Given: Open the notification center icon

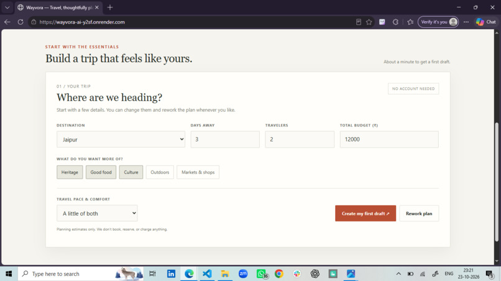Looking at the screenshot, I should (x=489, y=274).
